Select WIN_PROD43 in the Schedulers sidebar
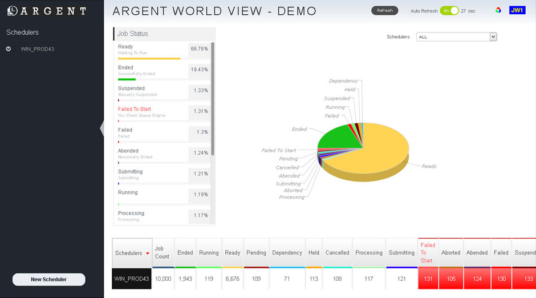536x298 pixels. click(37, 49)
